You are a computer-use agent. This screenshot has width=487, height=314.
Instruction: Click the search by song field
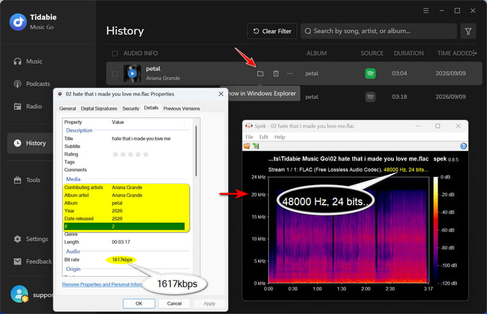(x=379, y=31)
